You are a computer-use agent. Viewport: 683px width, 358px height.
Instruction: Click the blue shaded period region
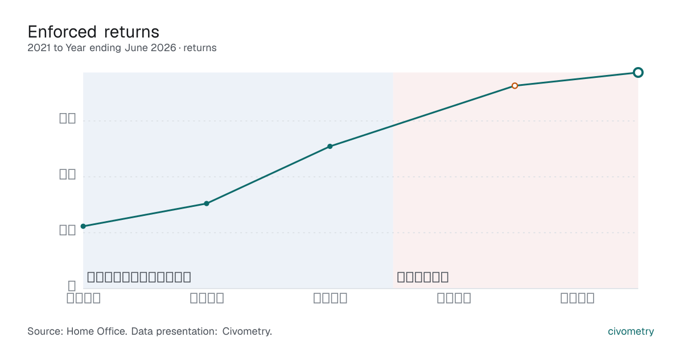[238, 180]
